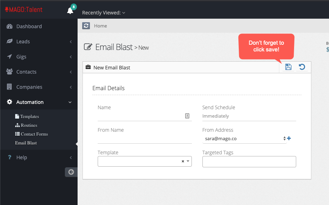329x205 pixels.
Task: Click the reset undo arrow icon
Action: [x=302, y=67]
